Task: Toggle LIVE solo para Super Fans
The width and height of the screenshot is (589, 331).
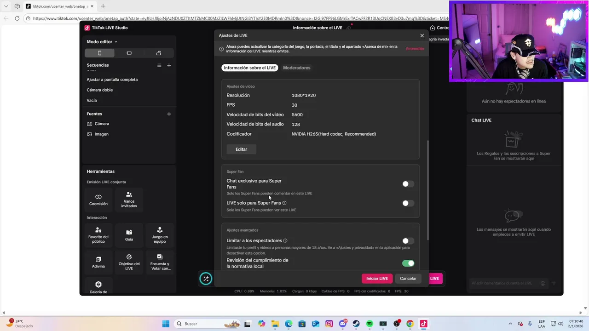Action: click(408, 203)
